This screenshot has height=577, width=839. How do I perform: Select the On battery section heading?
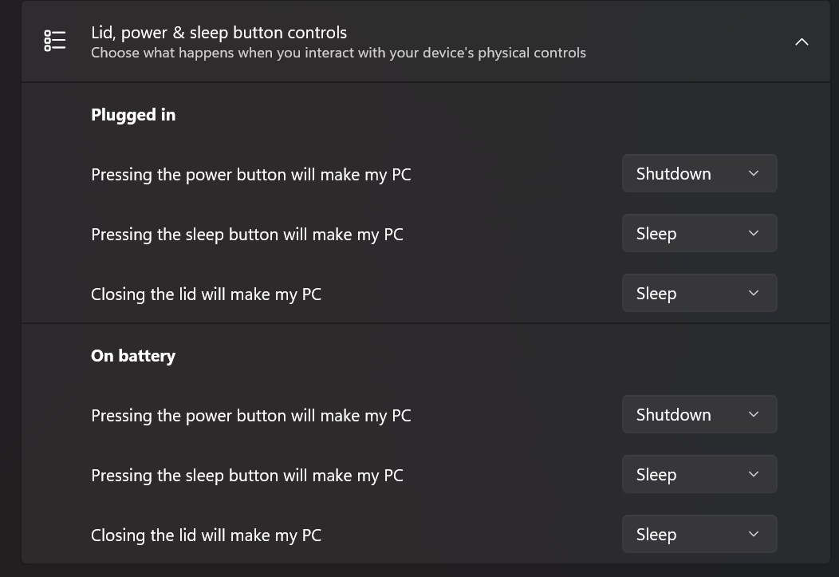[133, 356]
